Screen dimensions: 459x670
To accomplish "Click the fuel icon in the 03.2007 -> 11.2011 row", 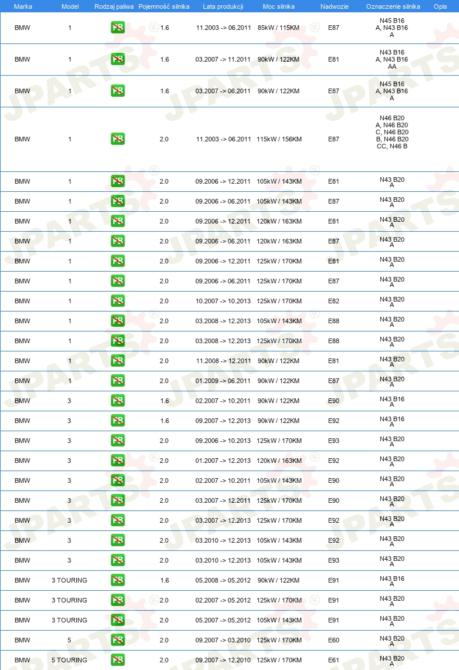I will coord(117,59).
